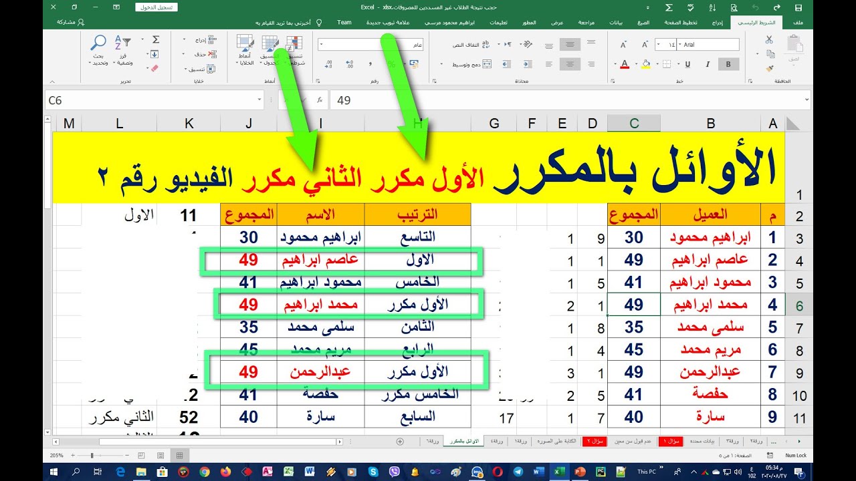Switch to the Data tab
This screenshot has width=856, height=481.
coord(616,22)
